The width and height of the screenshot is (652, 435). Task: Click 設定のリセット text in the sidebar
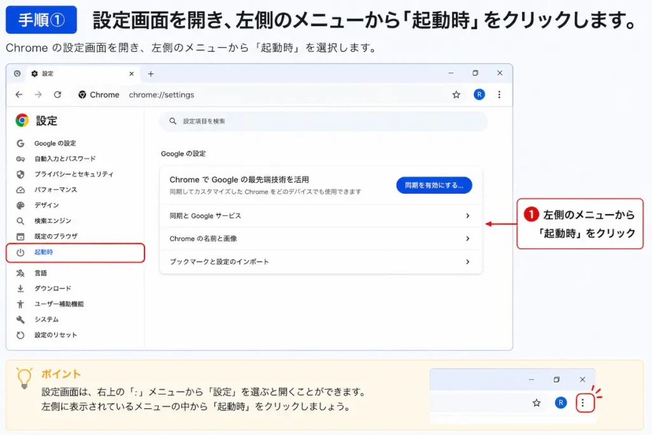pyautogui.click(x=56, y=335)
